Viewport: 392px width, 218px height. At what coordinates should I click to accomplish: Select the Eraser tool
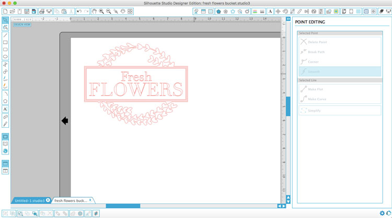click(x=5, y=117)
